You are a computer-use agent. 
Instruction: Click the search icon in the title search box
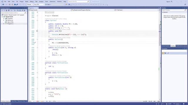coord(88,1)
